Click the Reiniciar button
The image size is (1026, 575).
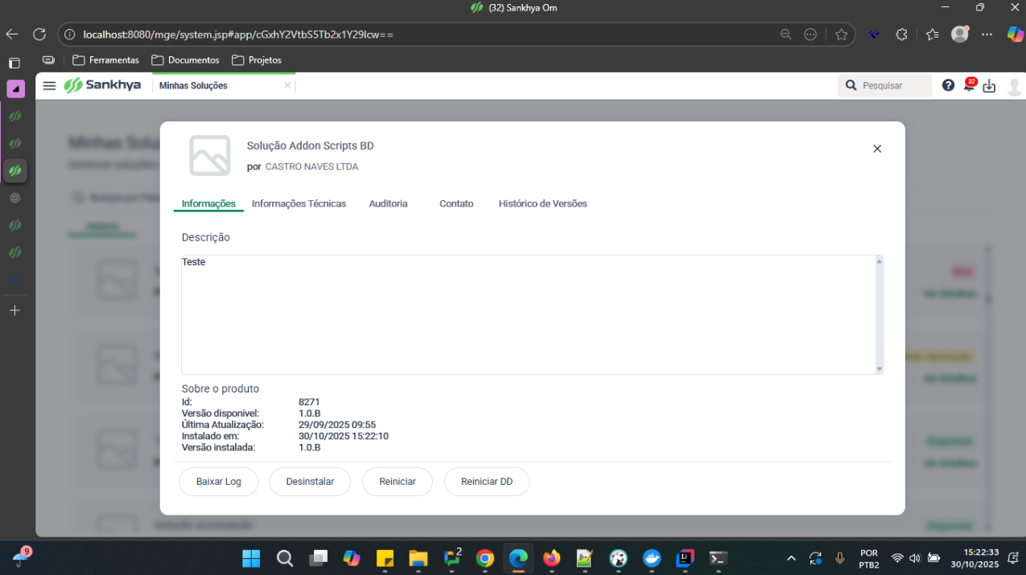(x=398, y=482)
